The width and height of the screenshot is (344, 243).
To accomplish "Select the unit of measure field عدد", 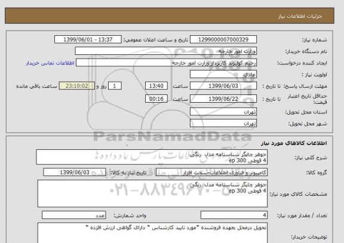I will 73,215.
